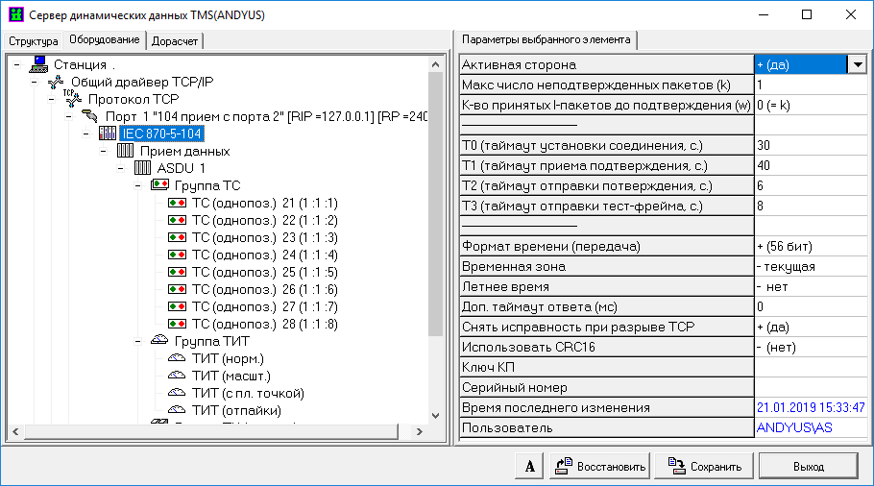Image resolution: width=874 pixels, height=486 pixels.
Task: Click the ASDU 1 node icon
Action: click(142, 168)
